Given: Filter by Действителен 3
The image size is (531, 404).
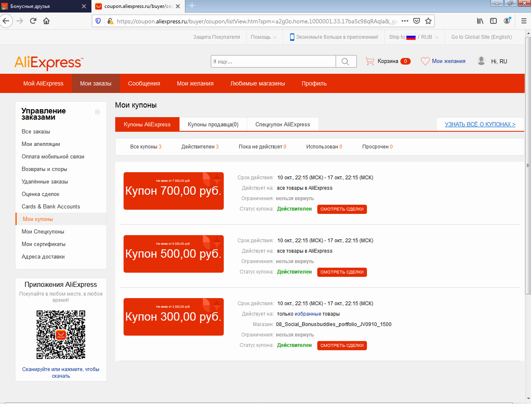Looking at the screenshot, I should pos(200,147).
